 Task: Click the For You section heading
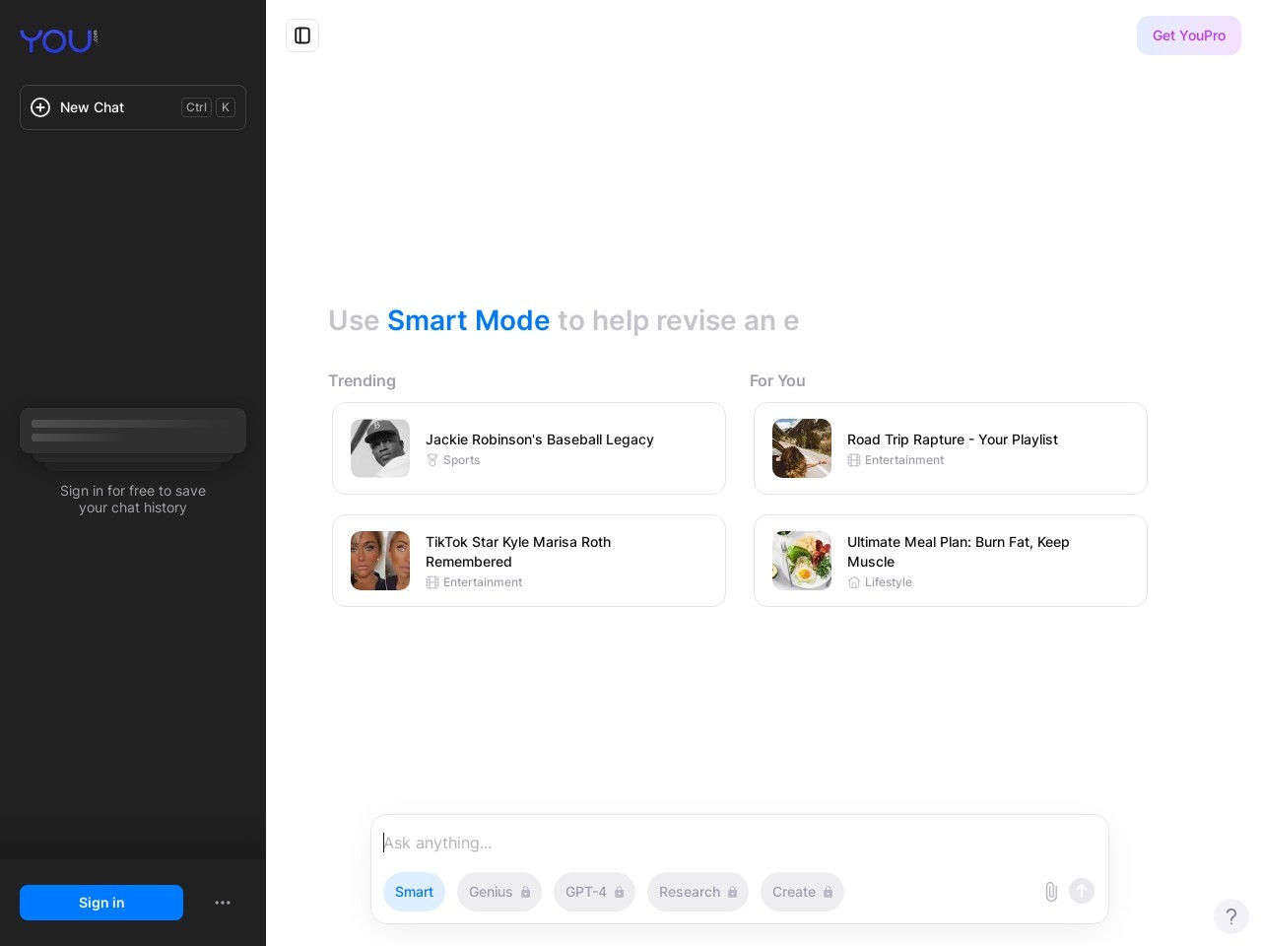click(x=777, y=380)
